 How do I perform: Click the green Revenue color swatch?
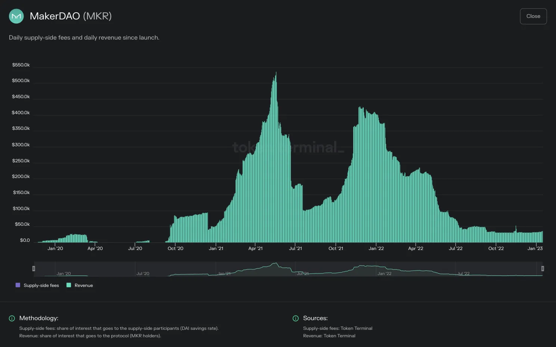(69, 285)
